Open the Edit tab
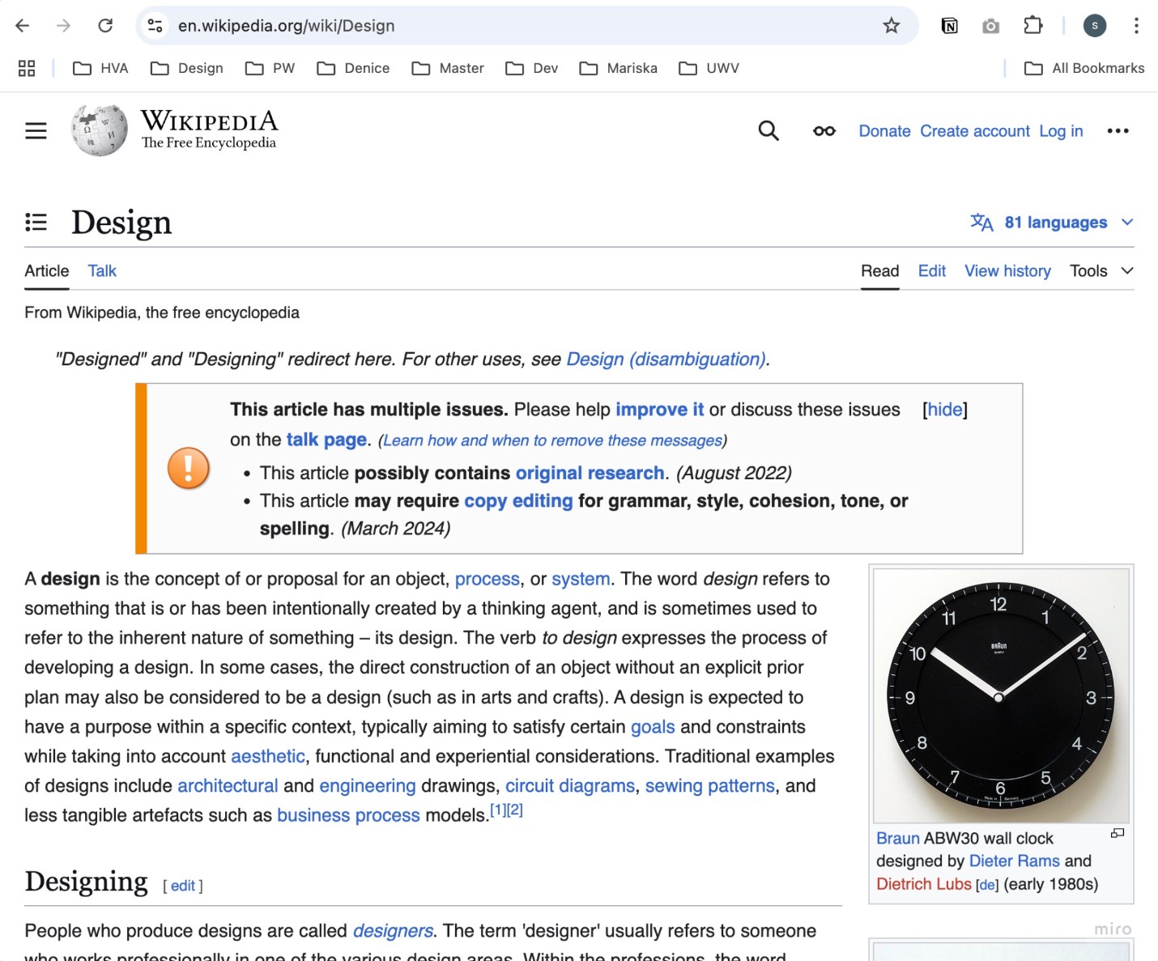 tap(932, 271)
